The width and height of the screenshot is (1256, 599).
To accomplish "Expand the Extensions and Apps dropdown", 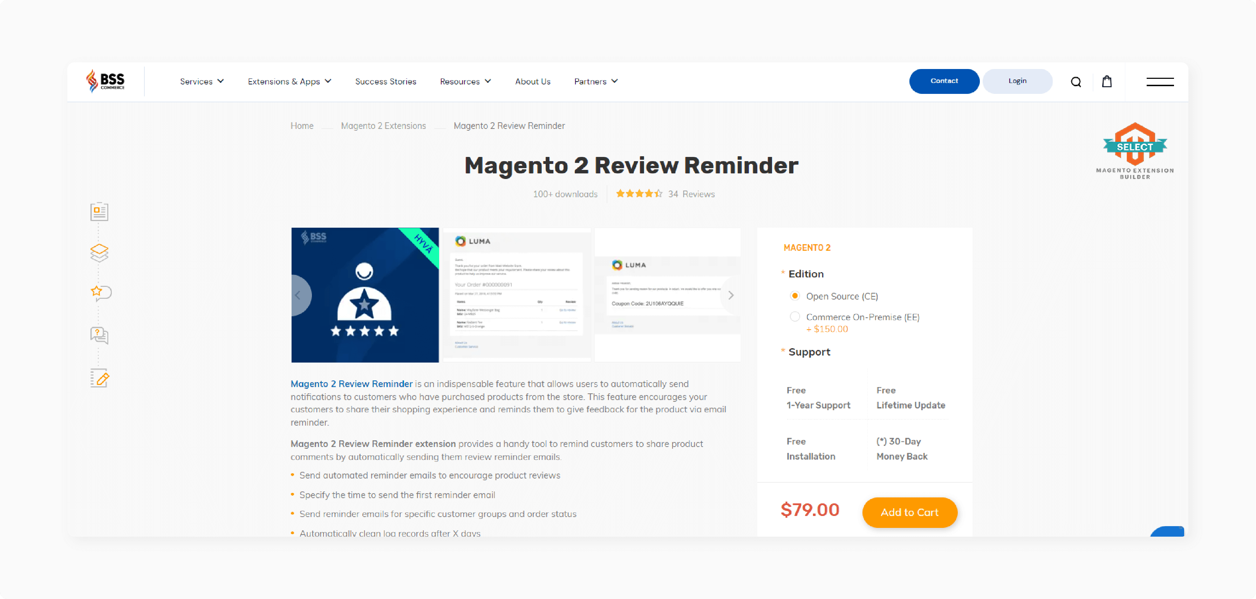I will tap(289, 81).
